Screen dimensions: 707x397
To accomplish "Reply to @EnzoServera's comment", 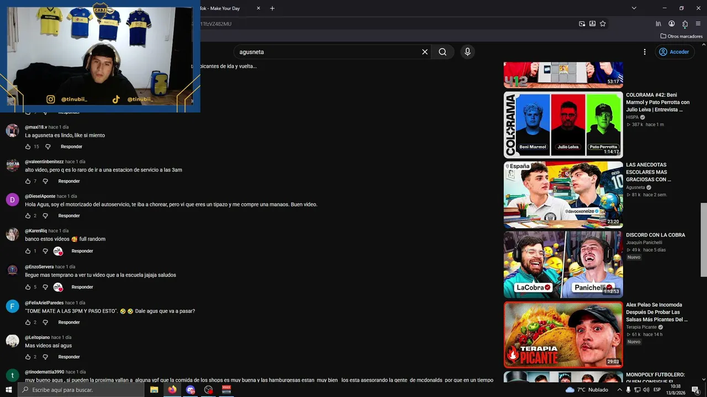I will (82, 287).
